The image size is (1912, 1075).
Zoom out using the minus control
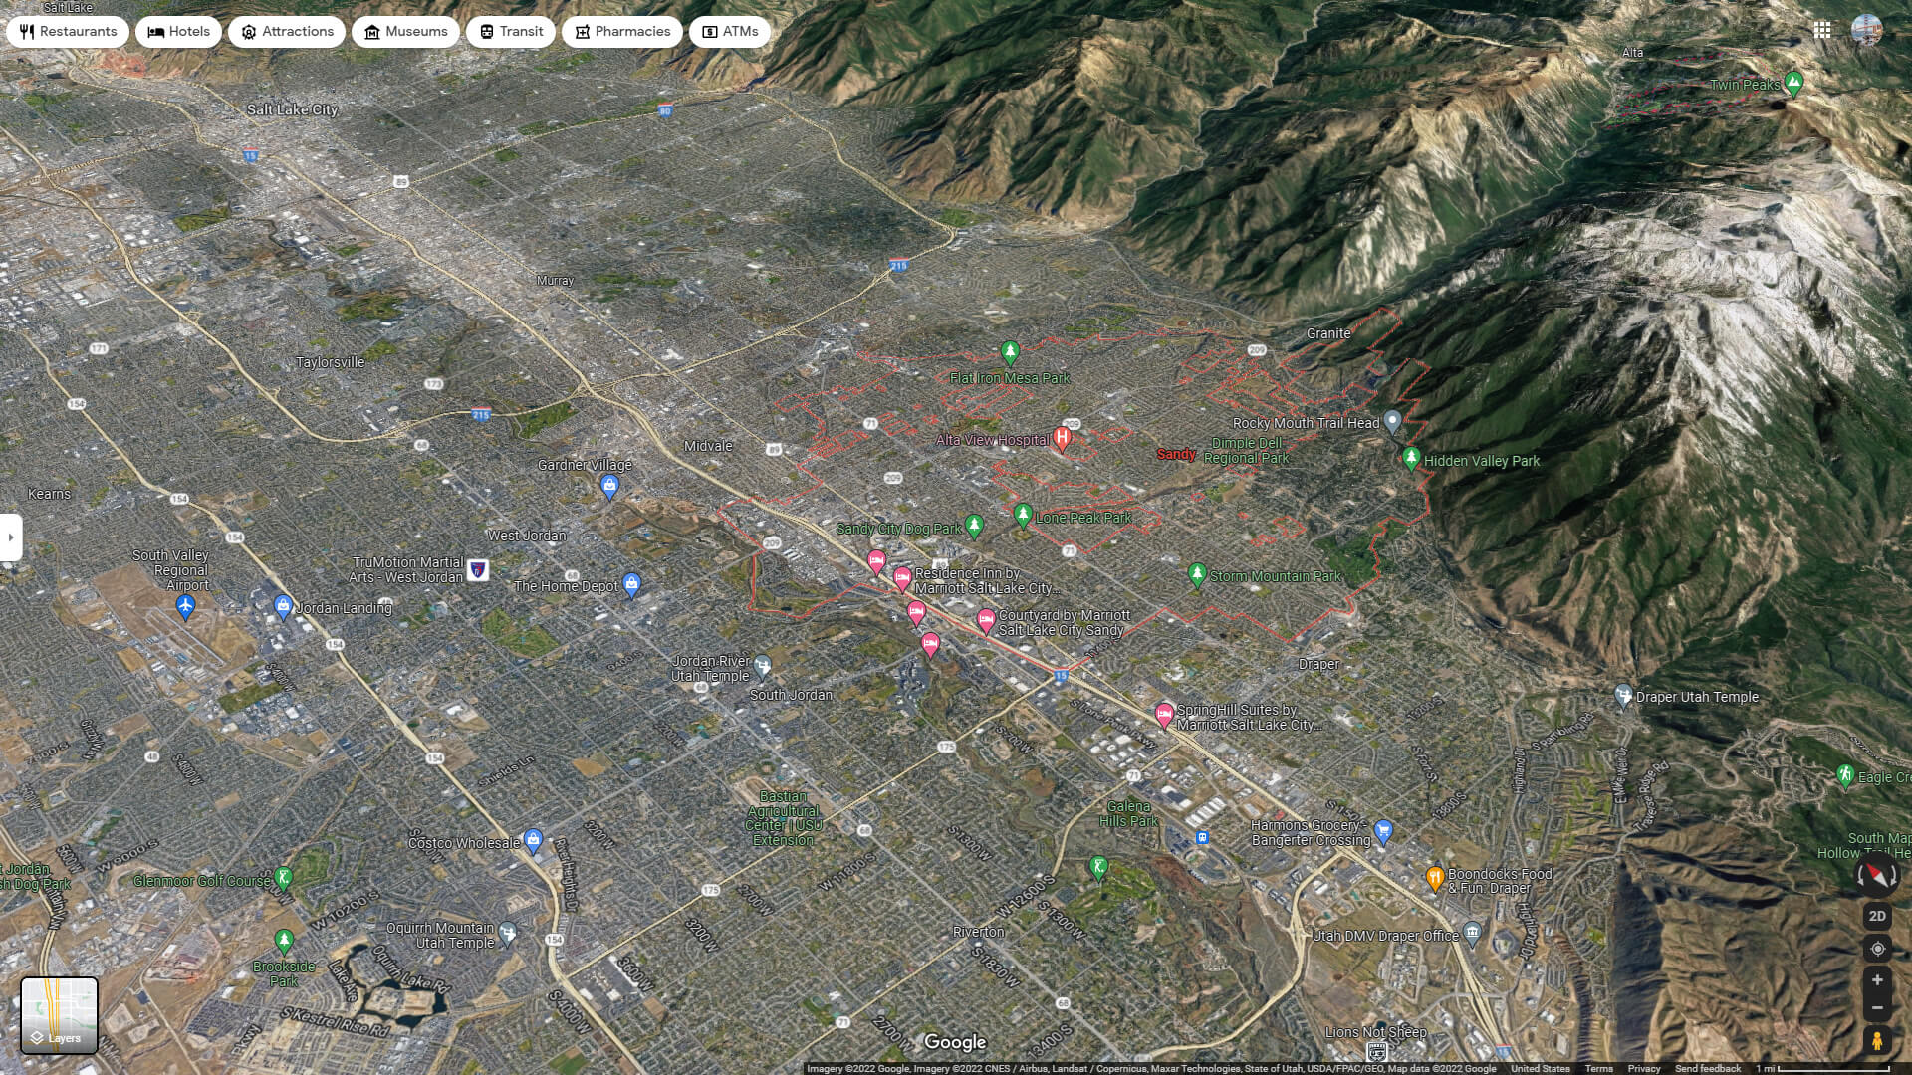(x=1876, y=1008)
